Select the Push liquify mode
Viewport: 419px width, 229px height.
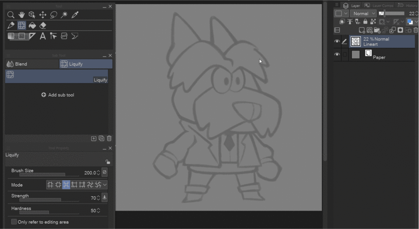click(x=50, y=184)
